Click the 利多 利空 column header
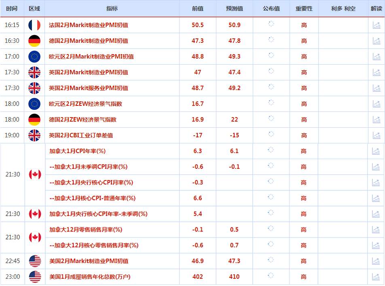The image size is (385, 286). [x=343, y=8]
